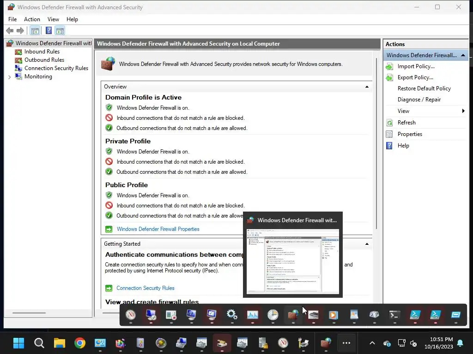
Task: Collapse the Overview section arrow
Action: [x=367, y=87]
